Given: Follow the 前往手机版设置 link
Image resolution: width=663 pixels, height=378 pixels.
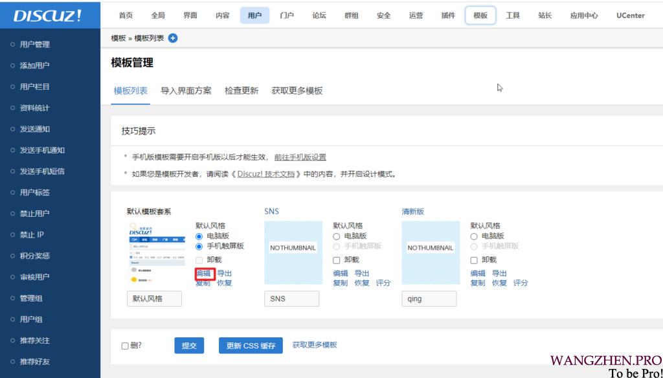Looking at the screenshot, I should pyautogui.click(x=300, y=157).
